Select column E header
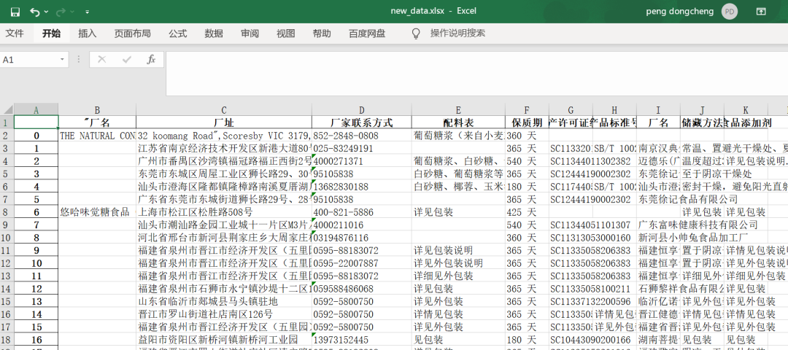 tap(458, 110)
